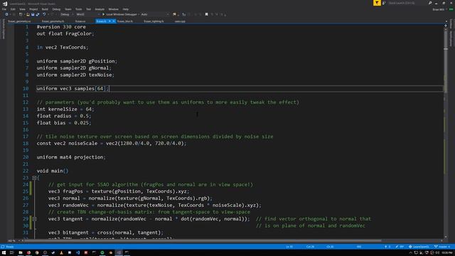Viewport: 455px width, 256px height.
Task: Click the Open File folder icon
Action: click(x=28, y=14)
